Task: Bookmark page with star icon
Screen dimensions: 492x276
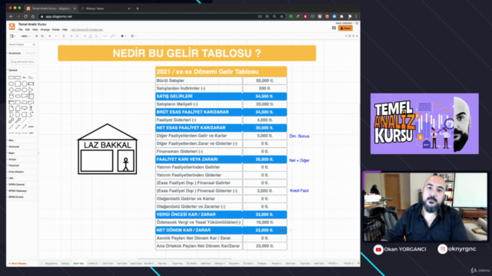Action: pos(281,16)
